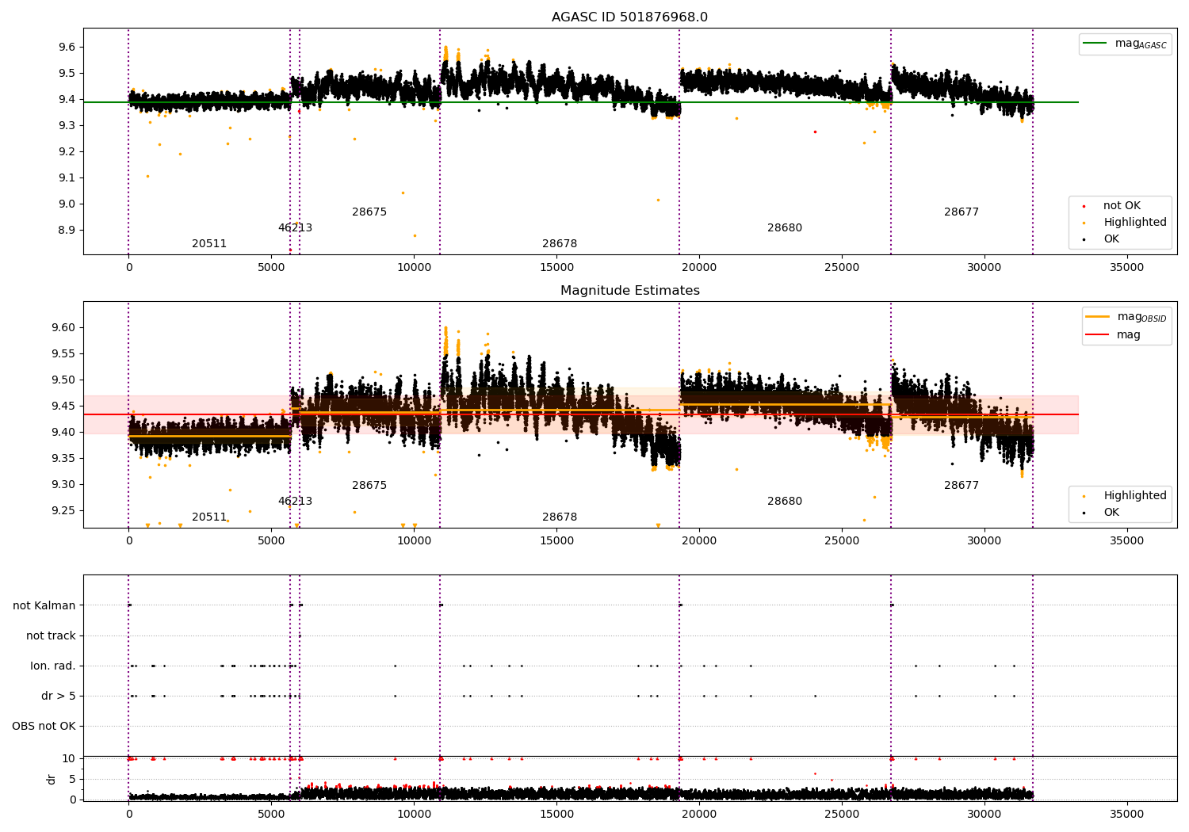Click 'Highlighted' legend label in the top plot
Viewport: 1189px width, 832px height.
[x=1135, y=223]
